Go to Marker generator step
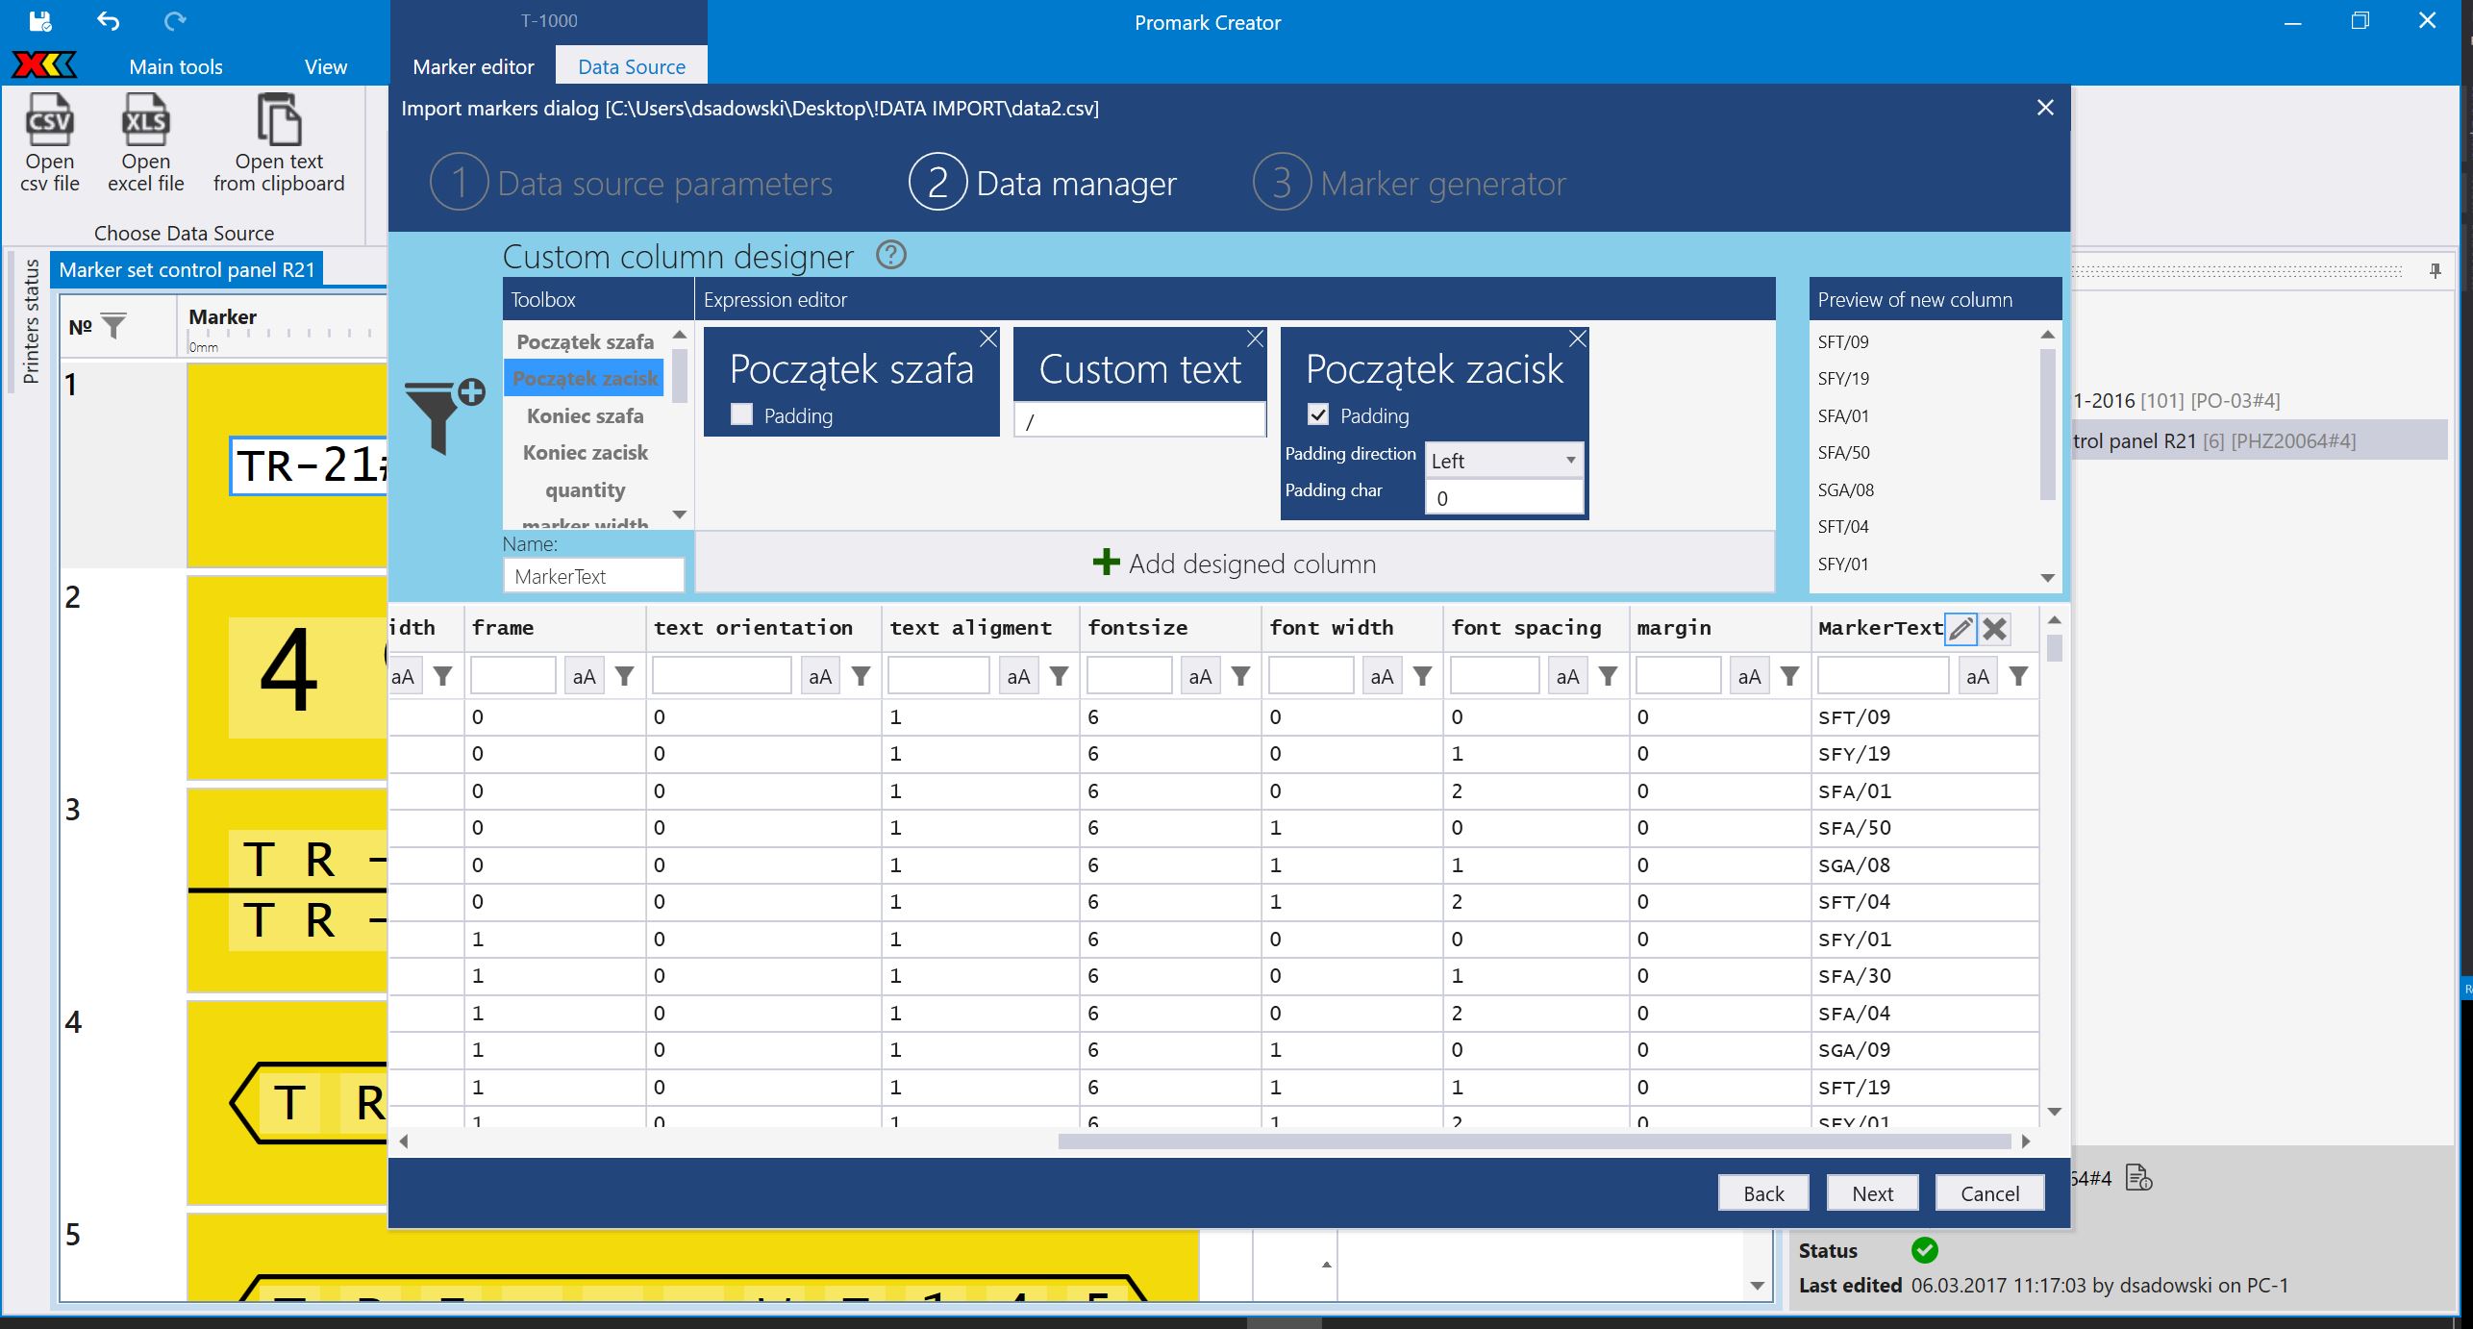 tap(1410, 183)
